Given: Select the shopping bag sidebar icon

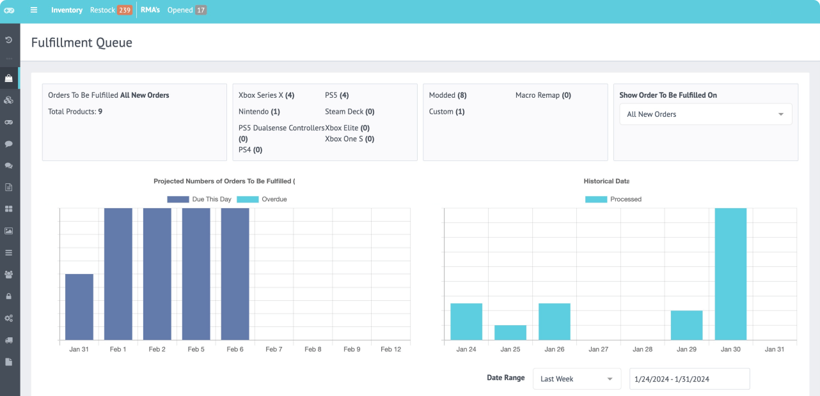Looking at the screenshot, I should (9, 79).
